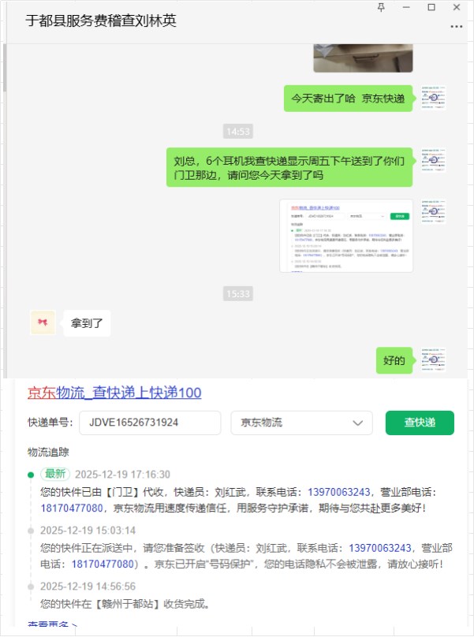Click sender avatar next to 好的 message
This screenshot has height=637, width=474.
click(x=433, y=360)
